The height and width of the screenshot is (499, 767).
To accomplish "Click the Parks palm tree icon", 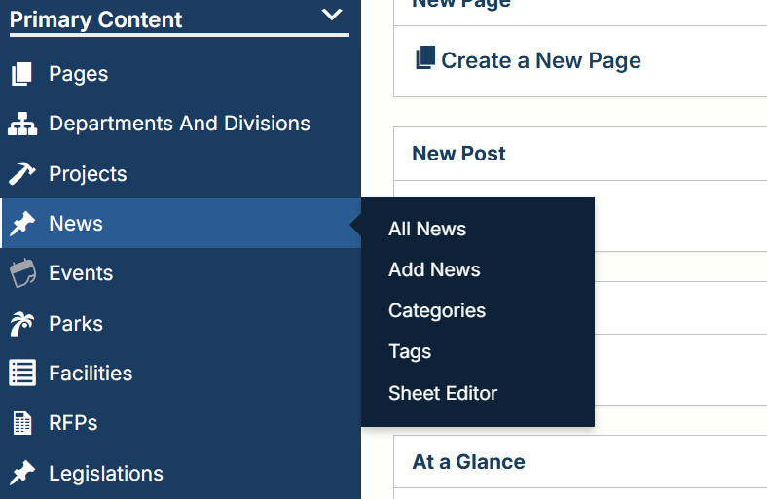I will (x=22, y=324).
